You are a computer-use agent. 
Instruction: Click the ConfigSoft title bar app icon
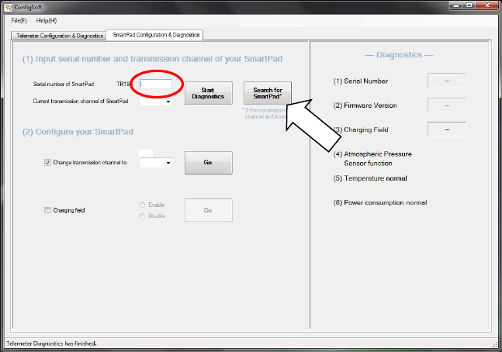point(8,7)
